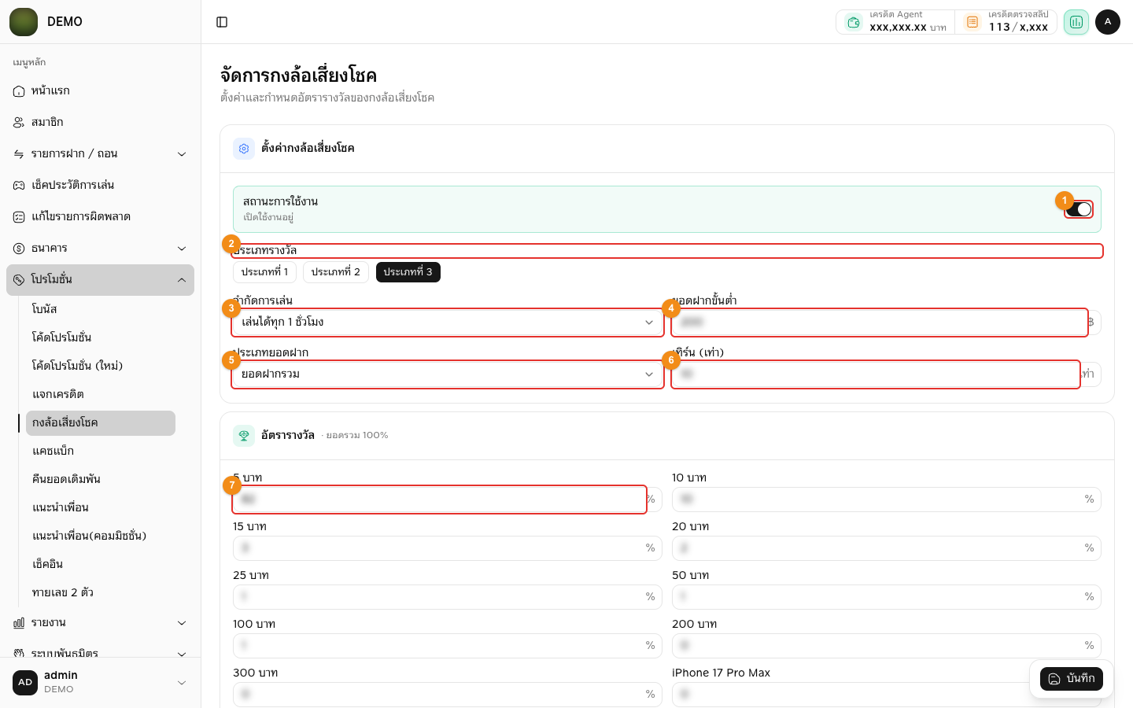The width and height of the screenshot is (1133, 708).
Task: Open ทายเลข 2 ตัว page
Action: point(101,593)
